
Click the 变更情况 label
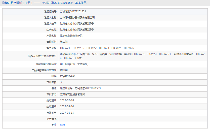pyautogui.click(x=51, y=119)
